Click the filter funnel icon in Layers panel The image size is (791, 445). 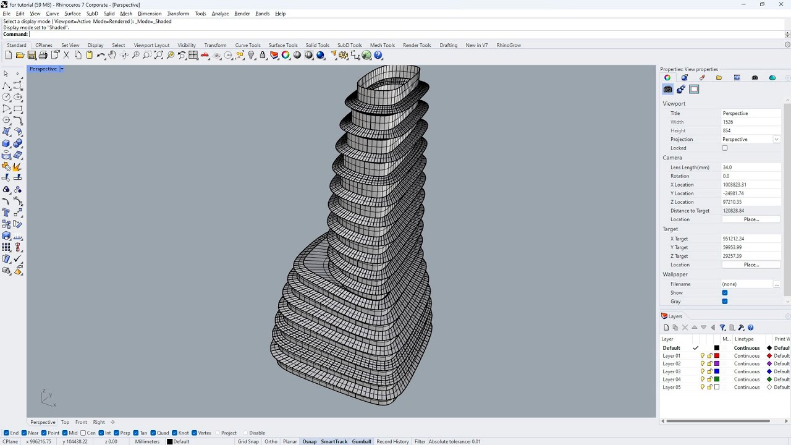coord(722,328)
